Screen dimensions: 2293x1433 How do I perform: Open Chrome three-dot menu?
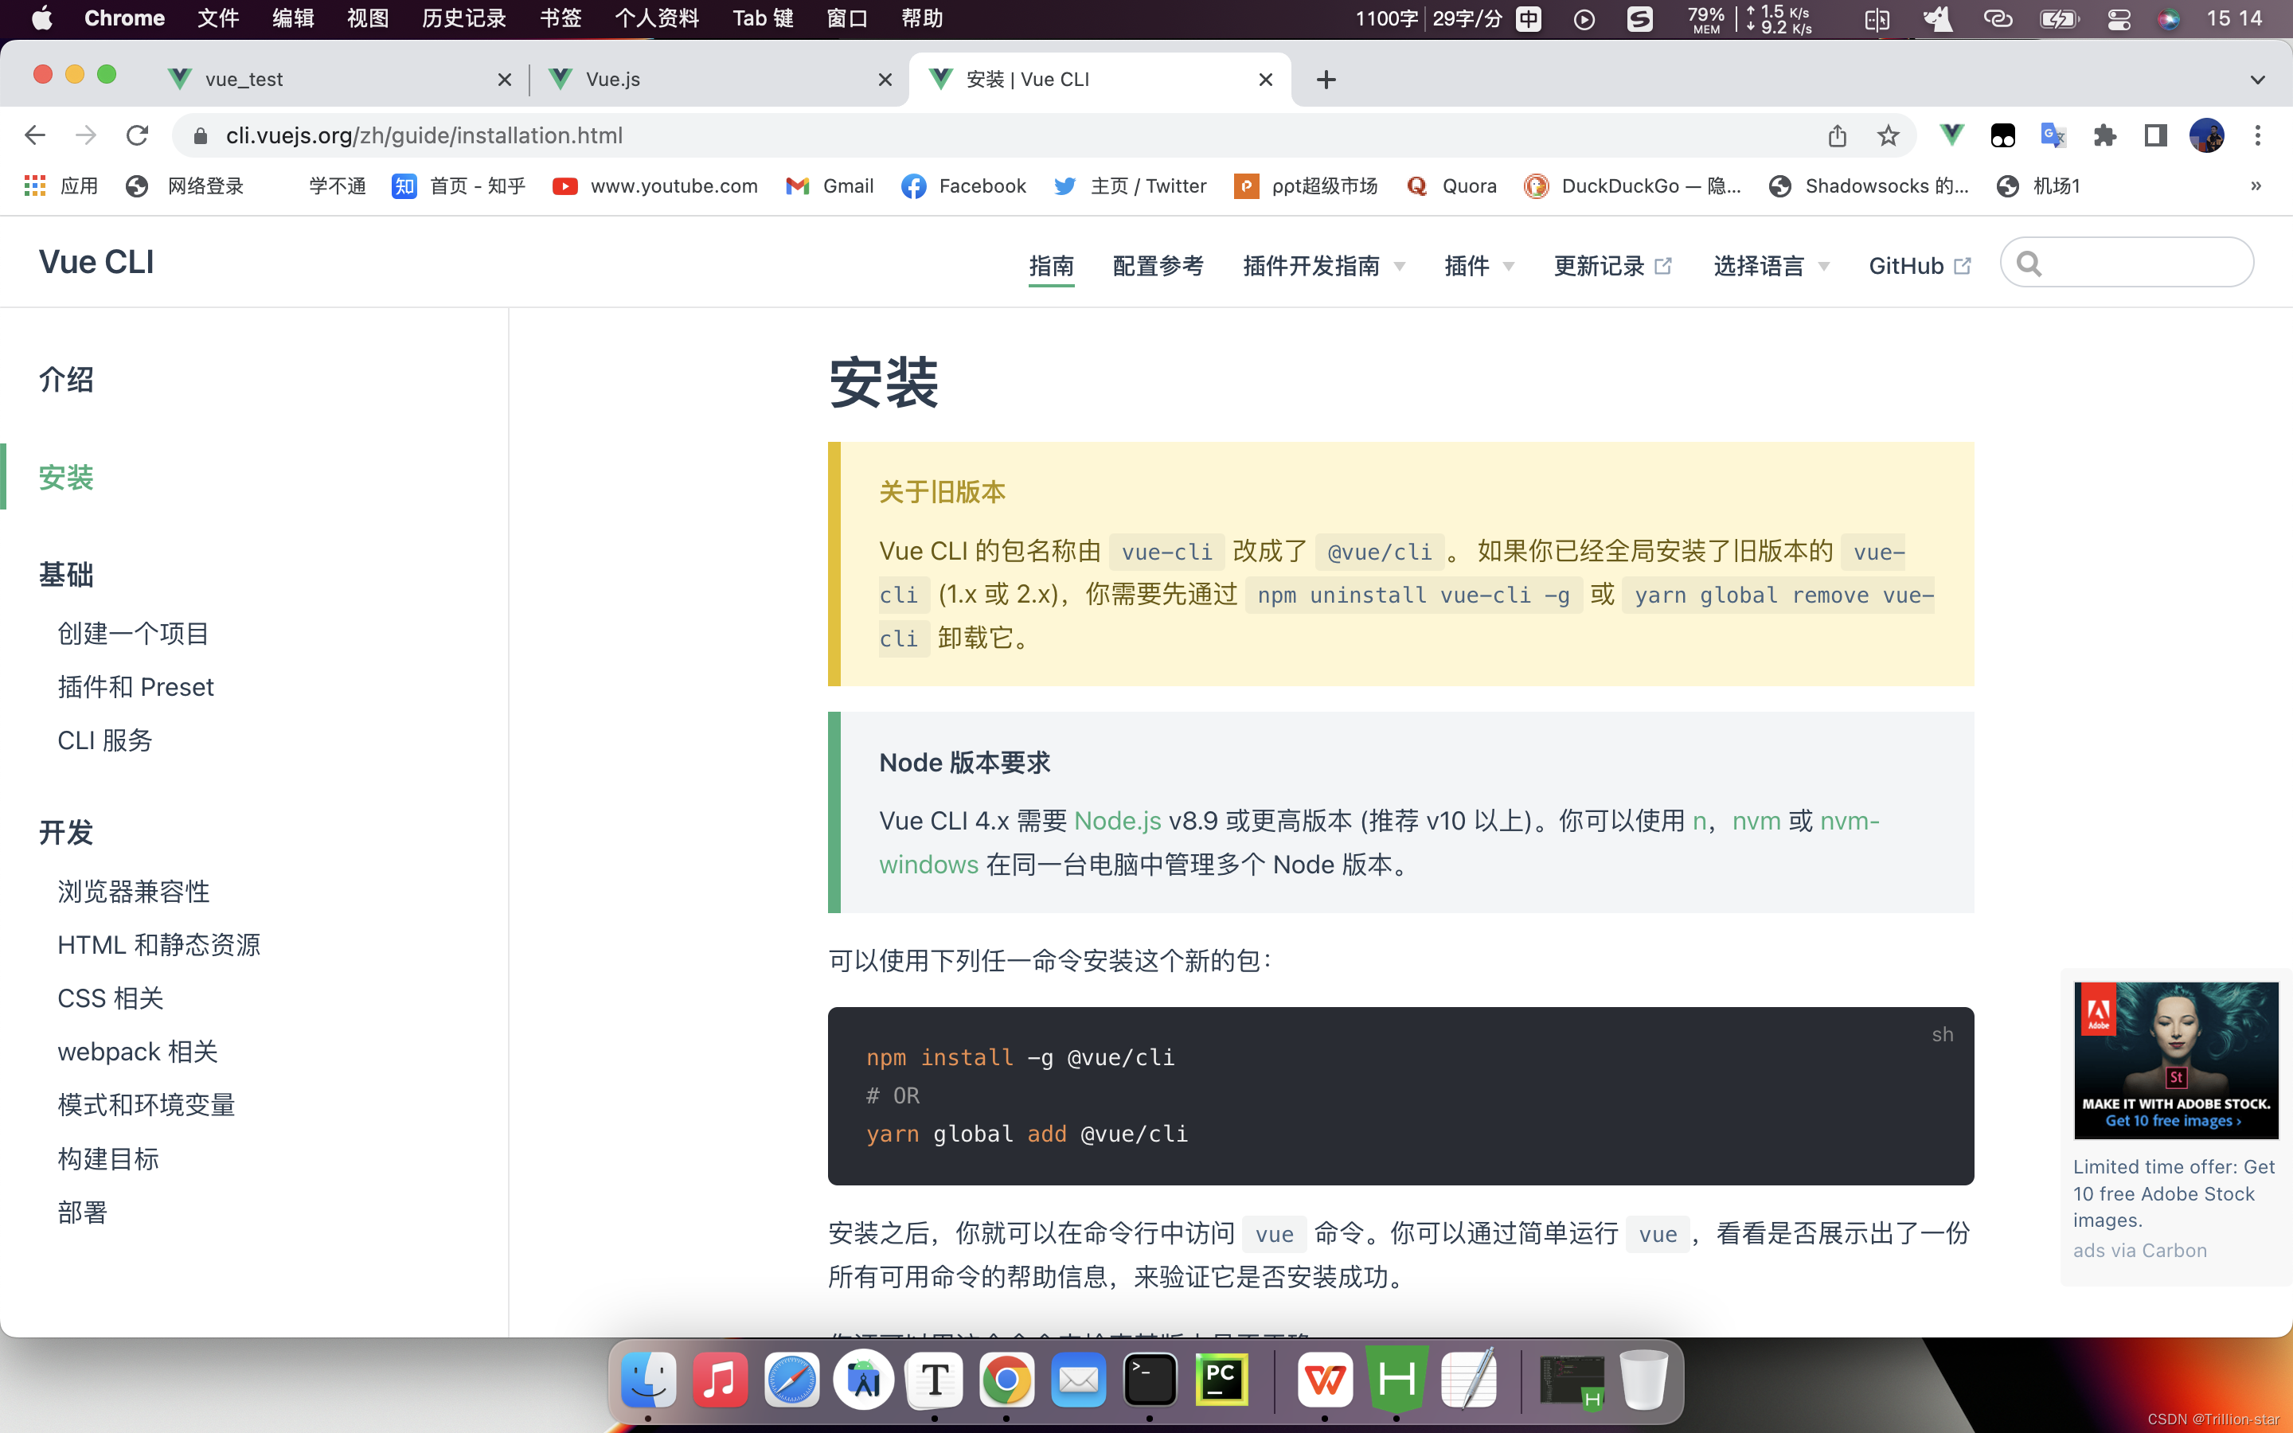coord(2258,135)
